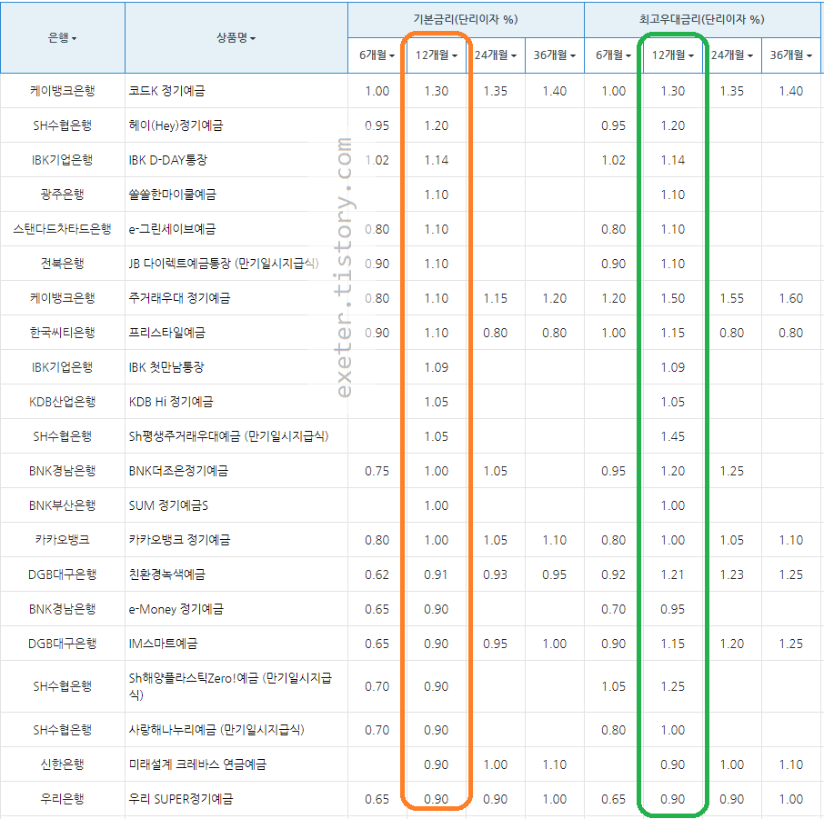The width and height of the screenshot is (824, 819).
Task: Sort 기본금리 36개월 column
Action: click(555, 55)
